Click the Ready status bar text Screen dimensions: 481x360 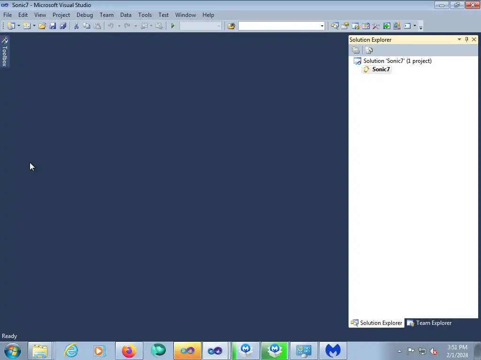click(x=9, y=336)
